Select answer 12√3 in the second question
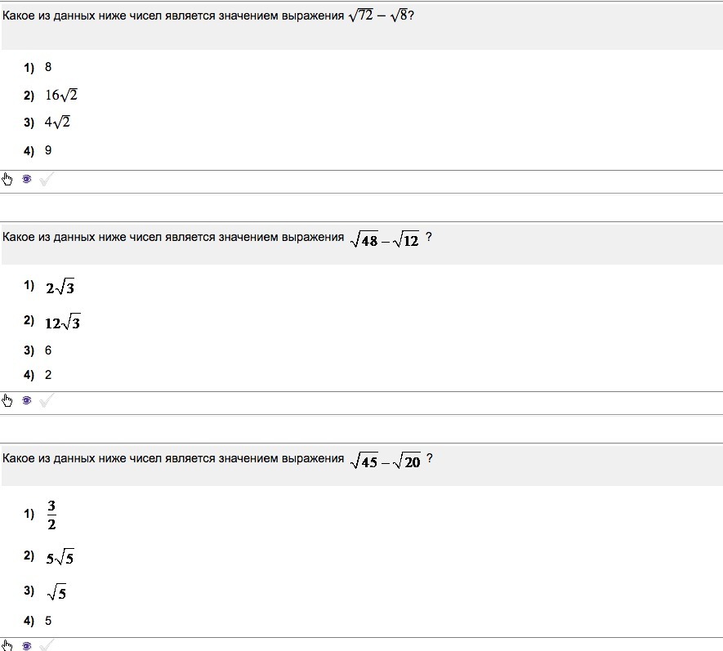Screen dimensions: 723x651 click(63, 322)
